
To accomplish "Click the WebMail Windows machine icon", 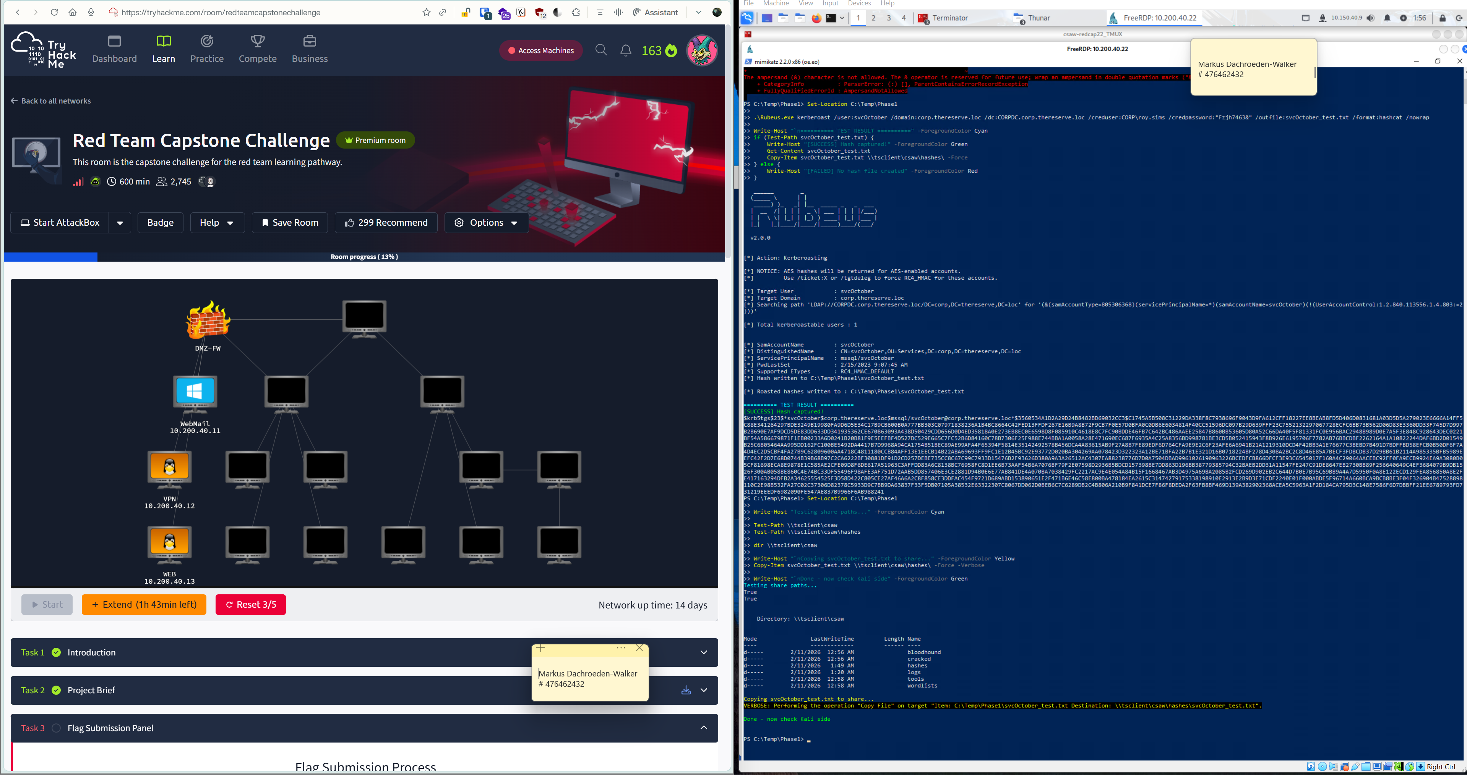I will (x=195, y=392).
